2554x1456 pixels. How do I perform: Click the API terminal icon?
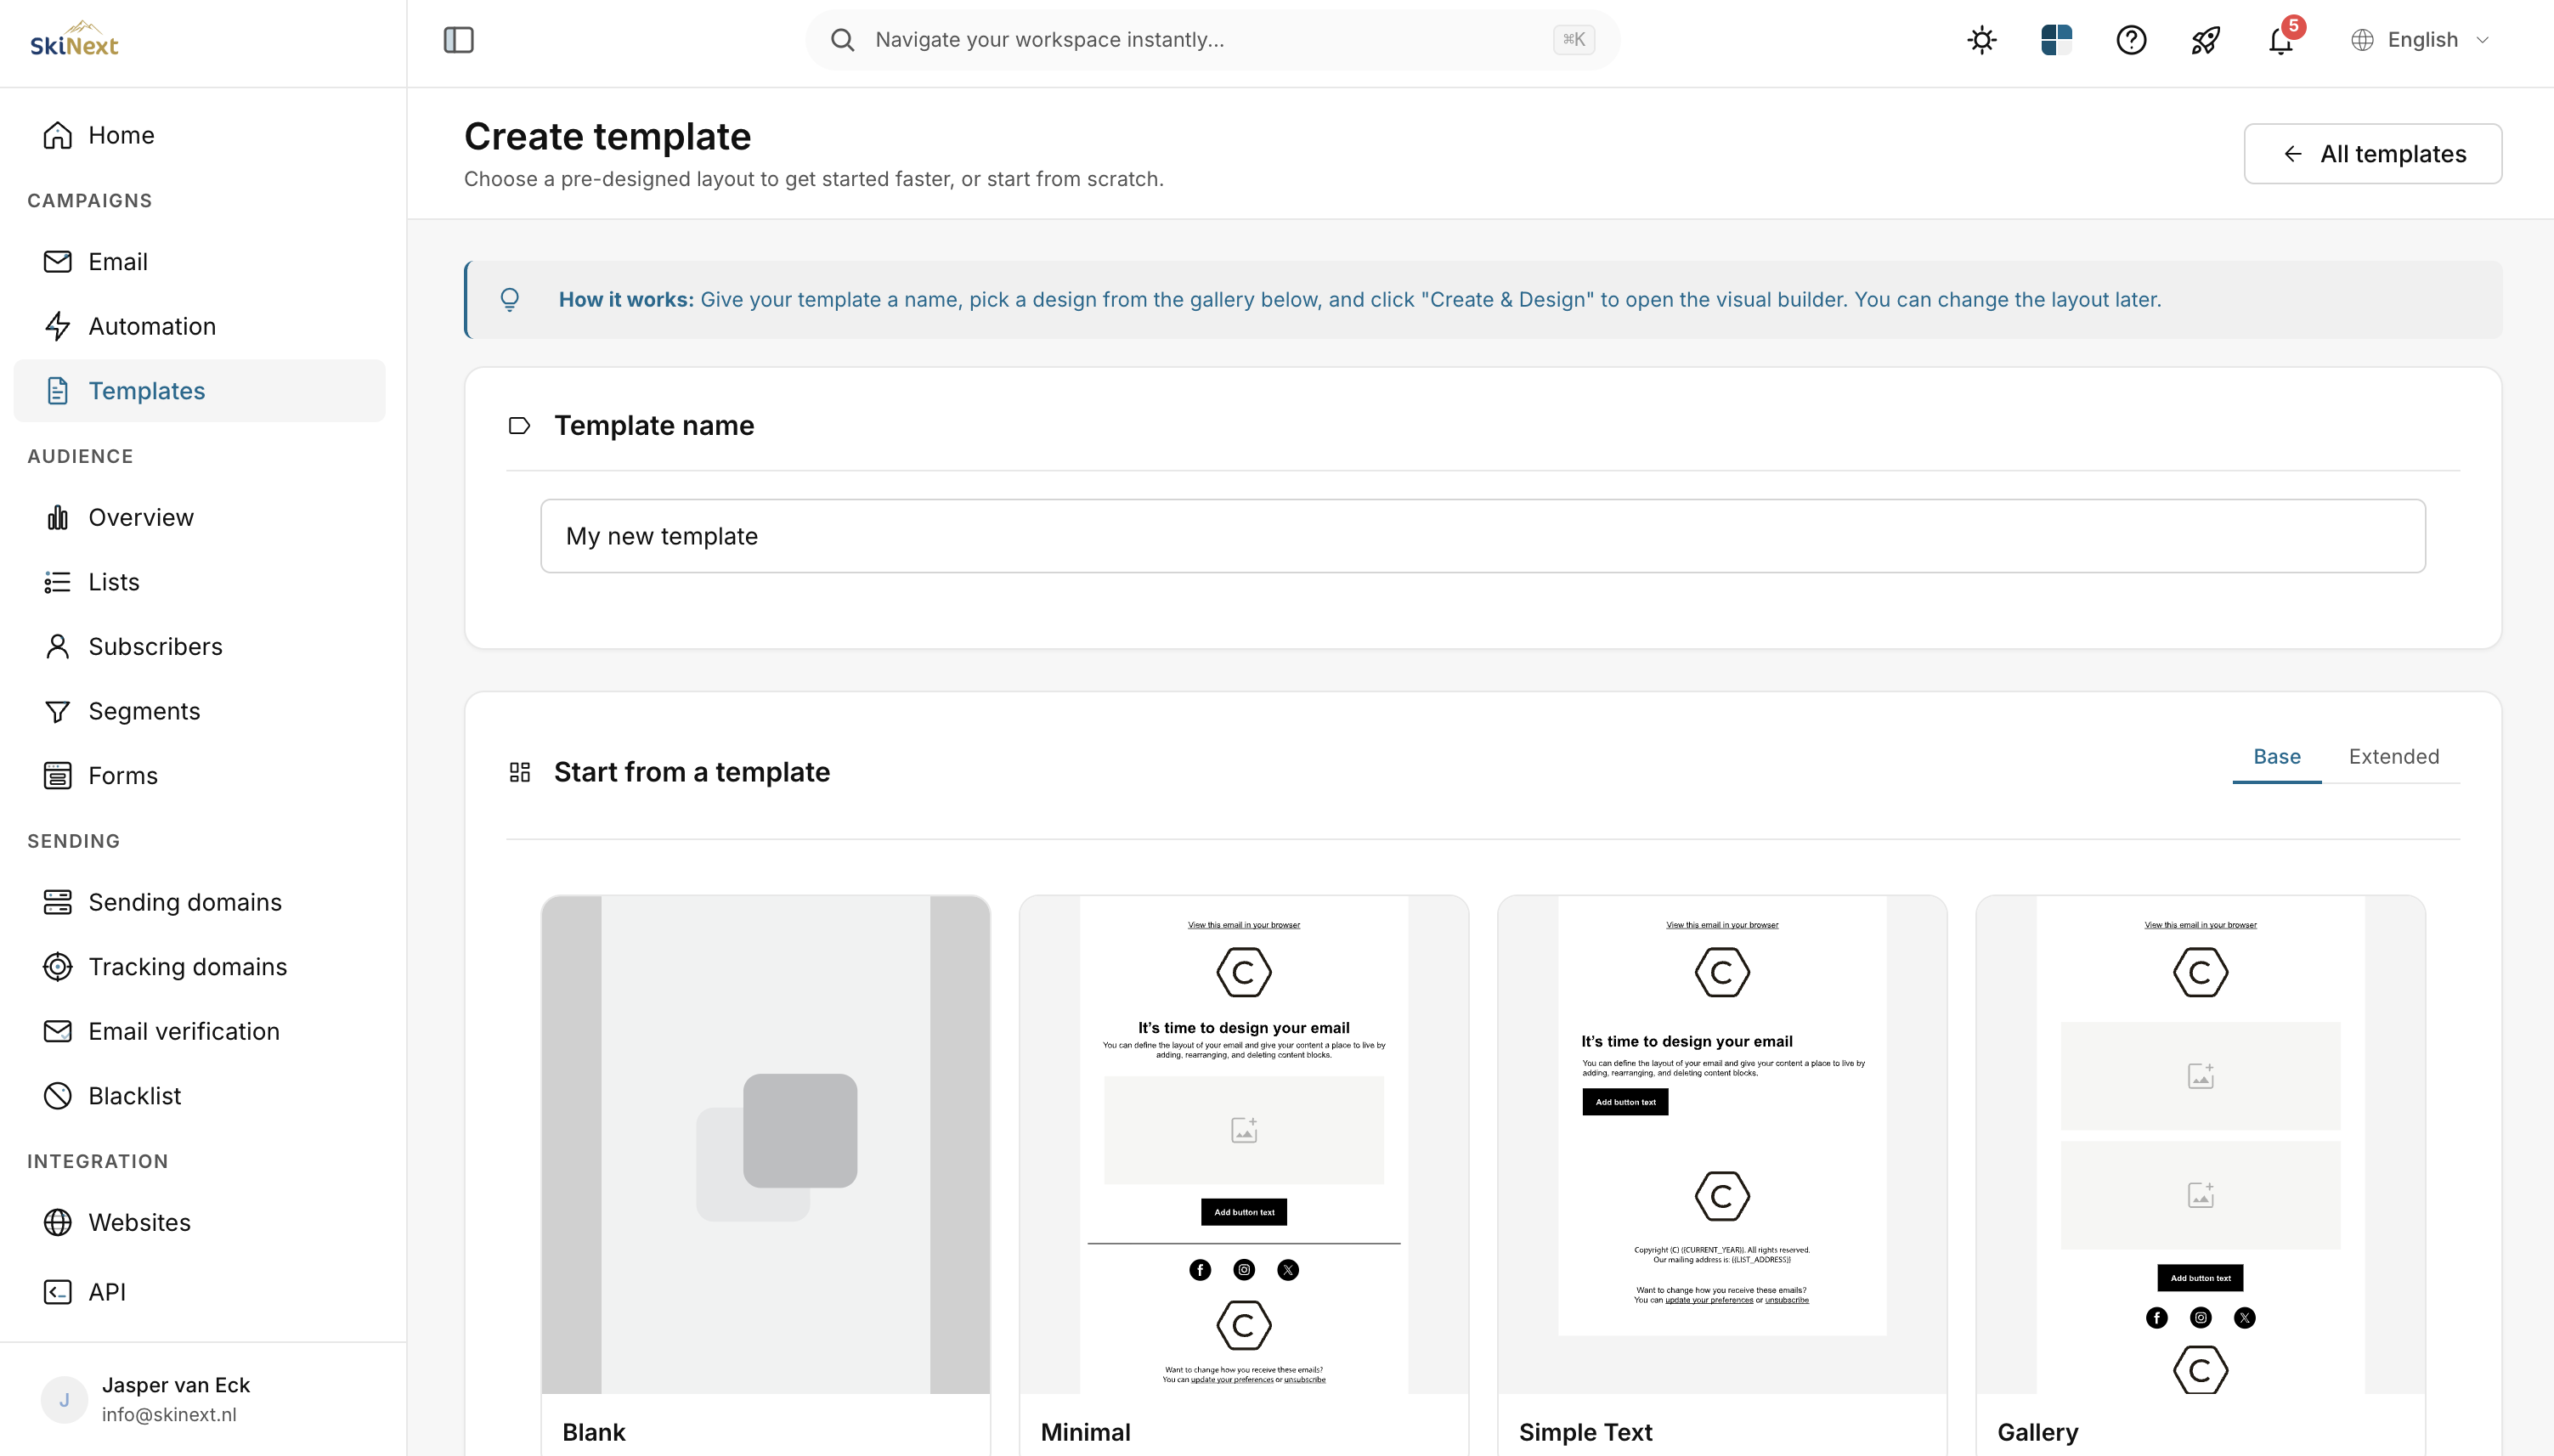[x=58, y=1292]
